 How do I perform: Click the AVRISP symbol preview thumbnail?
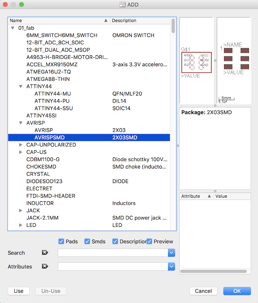coord(196,60)
